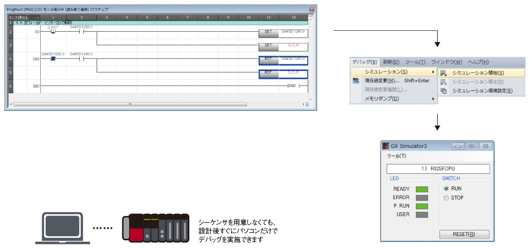The image size is (530, 248).
Task: Click the GX Simulator3 title bar icon
Action: click(386, 146)
